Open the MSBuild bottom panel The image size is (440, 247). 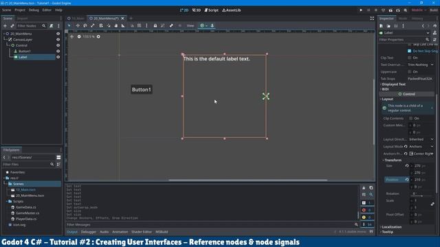(x=162, y=232)
